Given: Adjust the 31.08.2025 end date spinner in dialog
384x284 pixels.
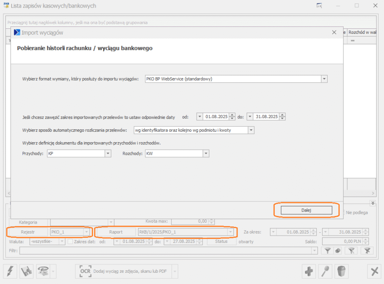Looking at the screenshot, I should pos(283,117).
